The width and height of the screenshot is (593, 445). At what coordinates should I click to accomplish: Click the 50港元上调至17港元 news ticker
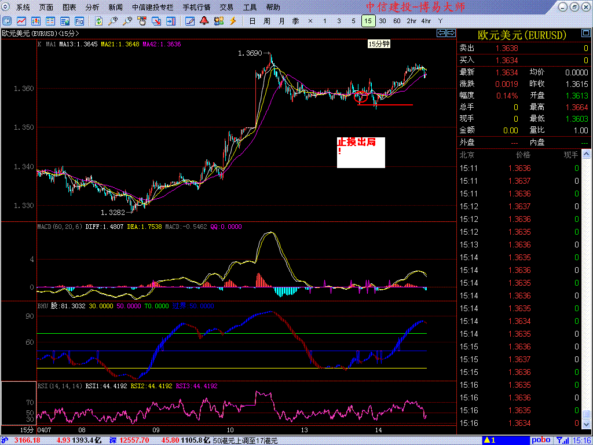246,440
